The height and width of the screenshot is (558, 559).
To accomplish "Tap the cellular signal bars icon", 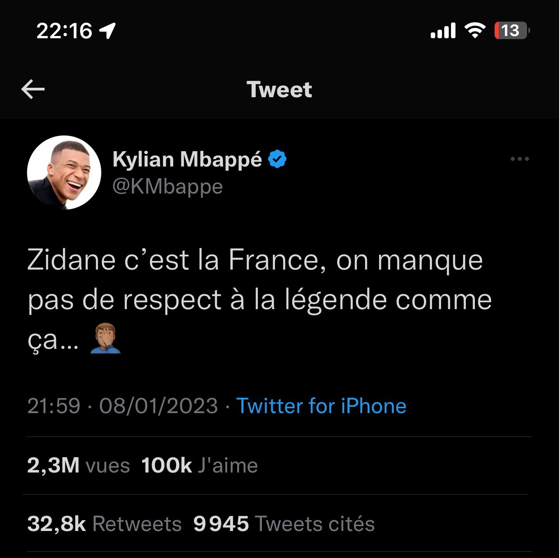I will tap(443, 31).
